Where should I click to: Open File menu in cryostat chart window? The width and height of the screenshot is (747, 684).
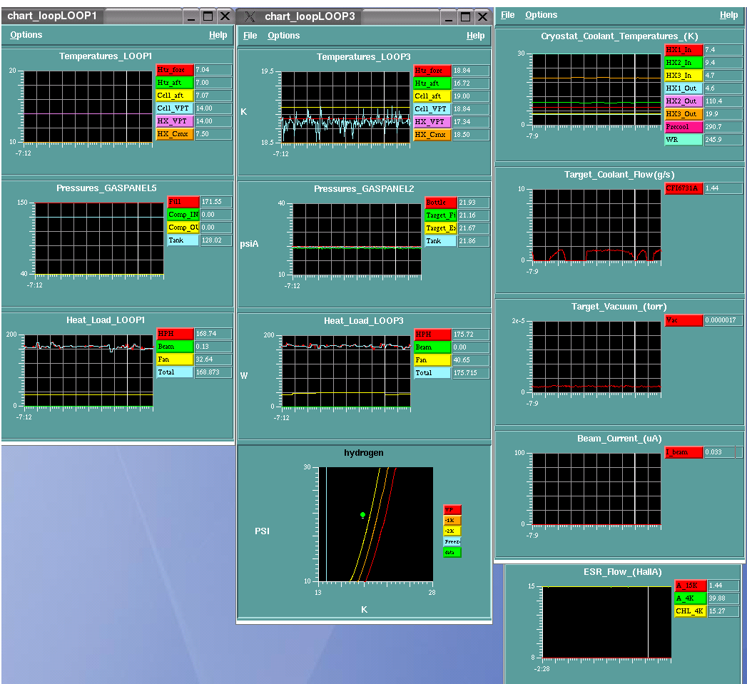tap(507, 15)
